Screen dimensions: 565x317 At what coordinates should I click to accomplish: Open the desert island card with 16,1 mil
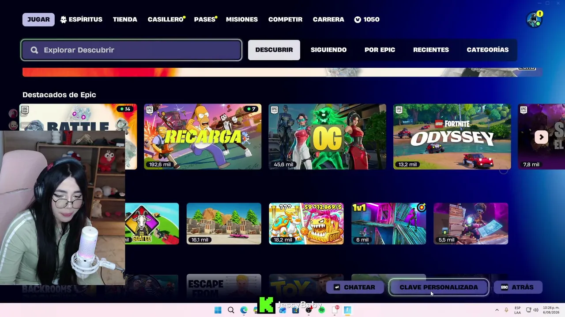pos(224,224)
